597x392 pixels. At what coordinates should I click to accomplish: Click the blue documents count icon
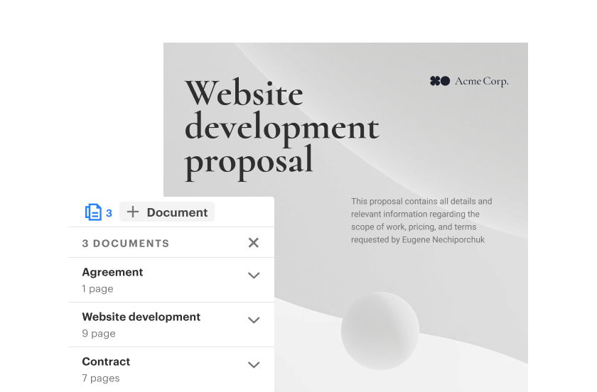(x=93, y=212)
